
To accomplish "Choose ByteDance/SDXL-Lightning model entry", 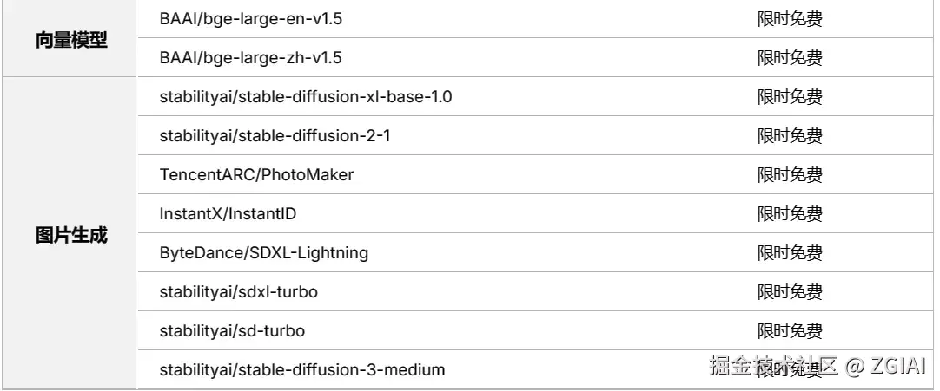I will [x=264, y=253].
